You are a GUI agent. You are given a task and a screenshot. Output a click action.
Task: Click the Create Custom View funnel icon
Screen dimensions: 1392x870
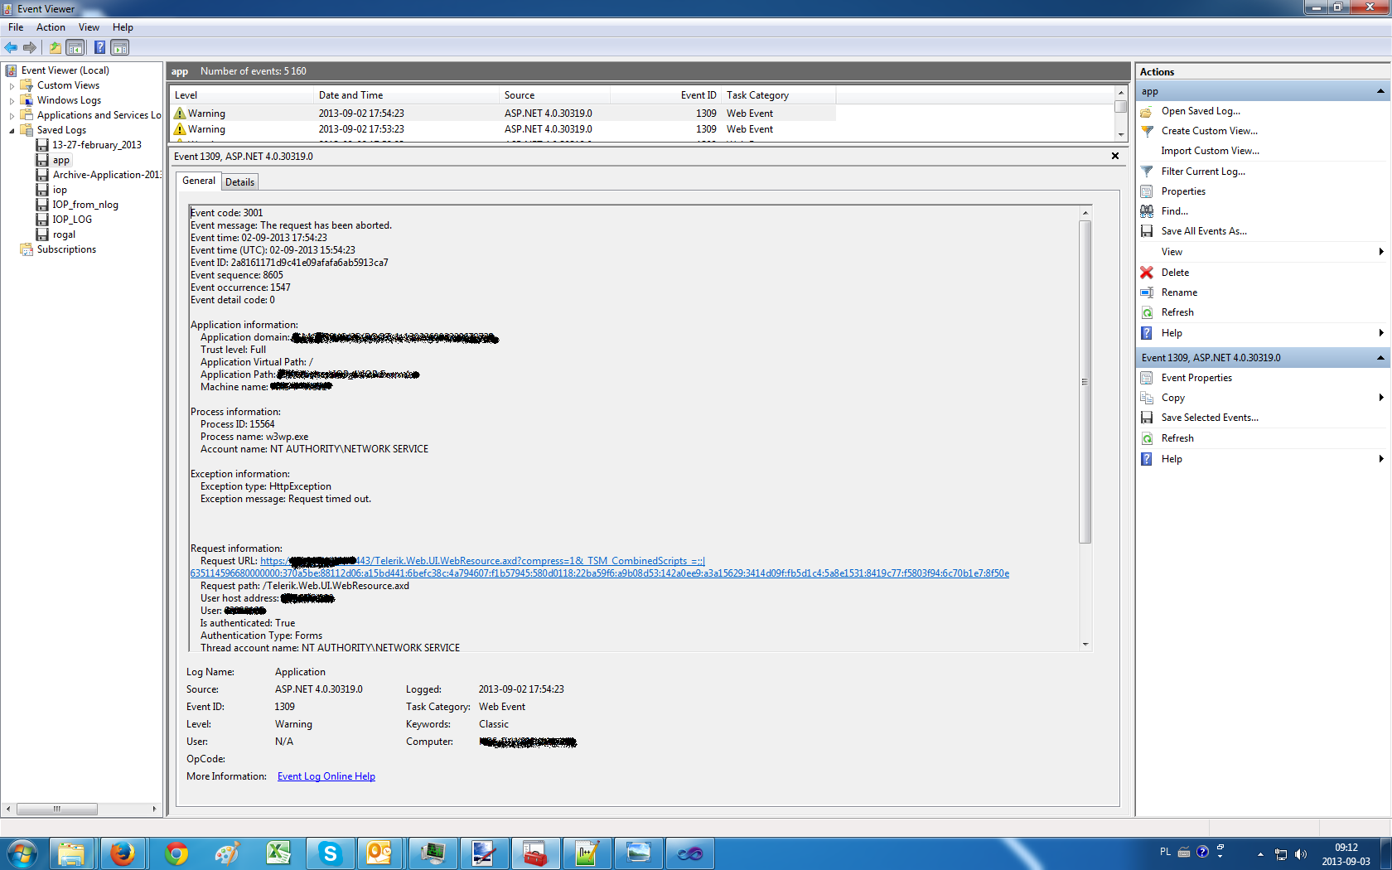(1147, 131)
